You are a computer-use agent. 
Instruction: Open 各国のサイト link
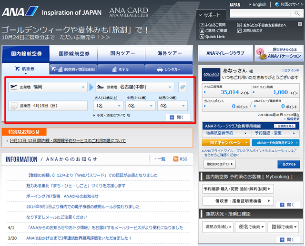tap(289, 4)
